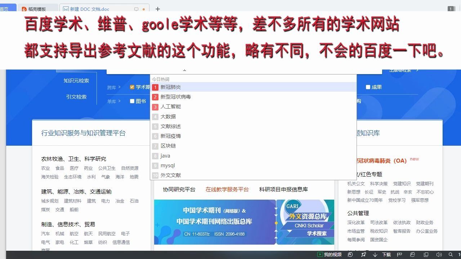Open the 深化改革 link
Screen dimensions: 461x259
[x=356, y=222]
